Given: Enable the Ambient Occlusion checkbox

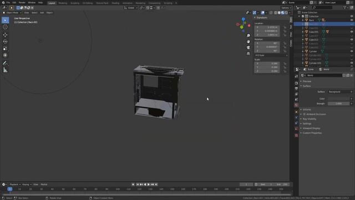Looking at the screenshot, I should point(305,114).
